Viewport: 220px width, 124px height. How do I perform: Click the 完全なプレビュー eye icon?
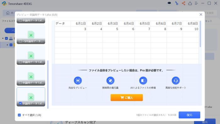(x=78, y=81)
